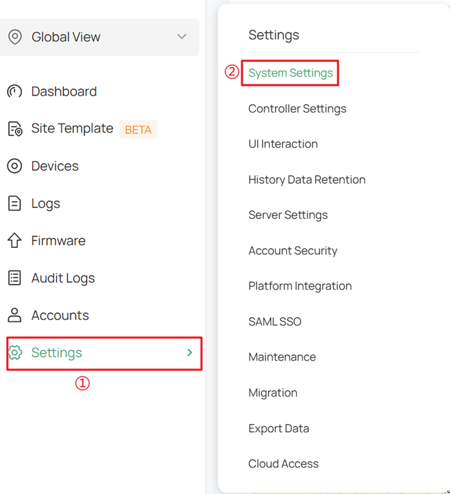Open Cloud Access settings
This screenshot has width=450, height=494.
coord(283,463)
